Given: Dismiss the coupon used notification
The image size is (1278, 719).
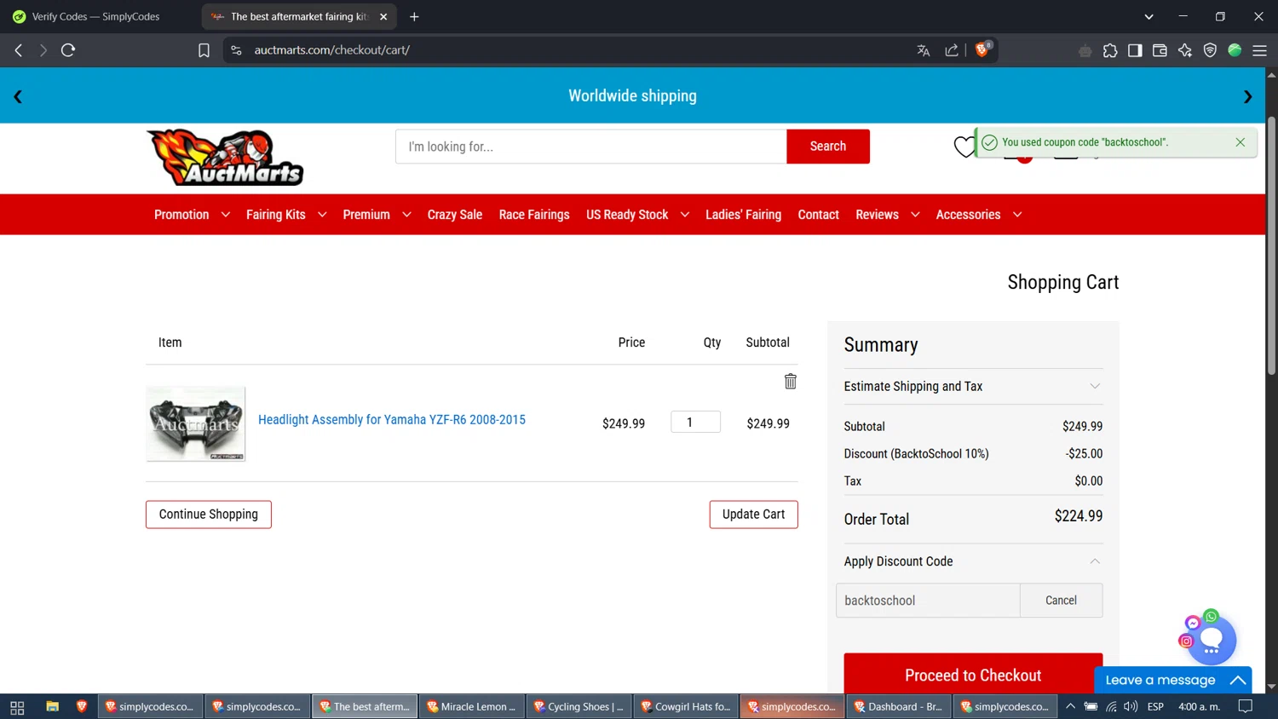Looking at the screenshot, I should point(1241,142).
